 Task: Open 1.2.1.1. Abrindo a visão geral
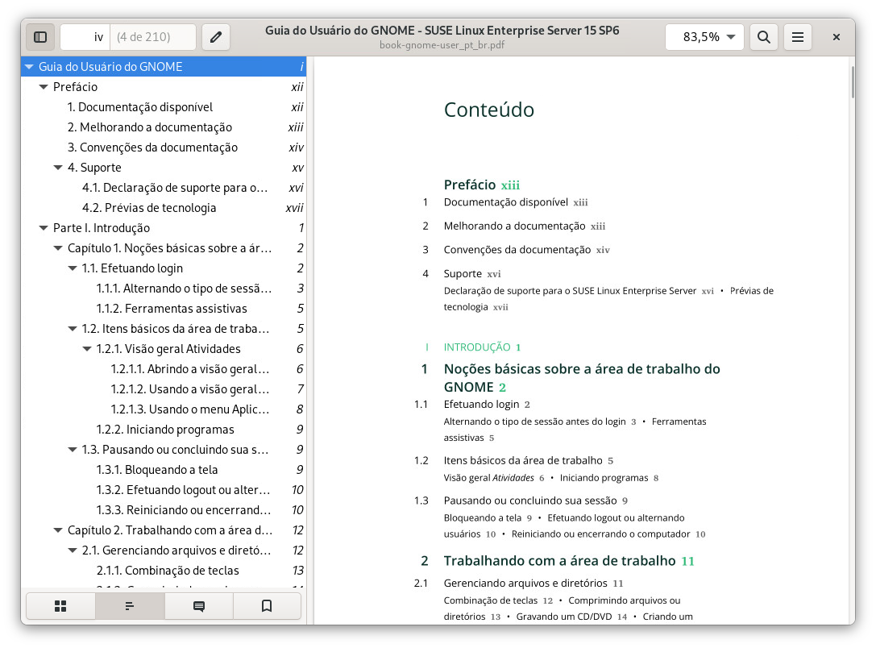pos(164,369)
